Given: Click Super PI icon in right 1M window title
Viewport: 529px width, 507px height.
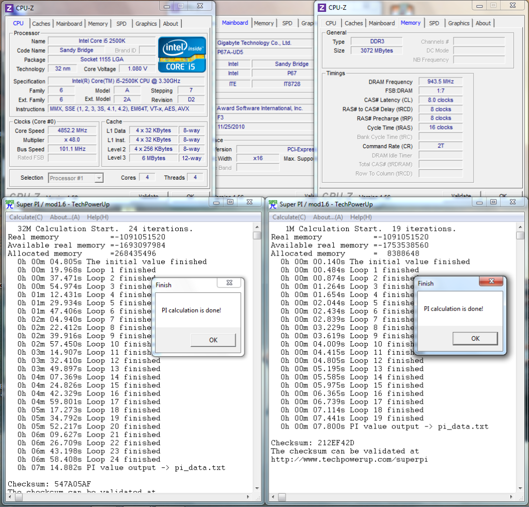Looking at the screenshot, I should (x=273, y=204).
